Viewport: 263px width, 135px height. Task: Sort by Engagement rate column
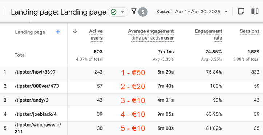click(x=208, y=35)
